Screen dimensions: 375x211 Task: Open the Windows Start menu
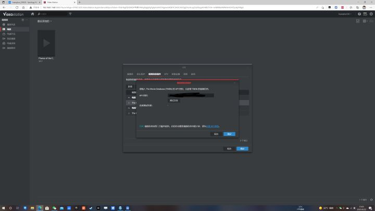click(x=4, y=208)
